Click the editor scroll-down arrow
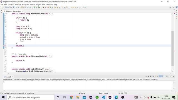The width and height of the screenshot is (178, 100). point(172,71)
